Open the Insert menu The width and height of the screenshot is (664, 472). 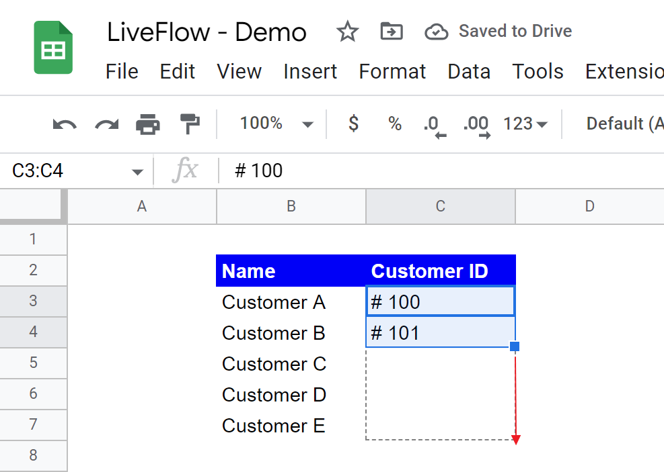point(310,71)
